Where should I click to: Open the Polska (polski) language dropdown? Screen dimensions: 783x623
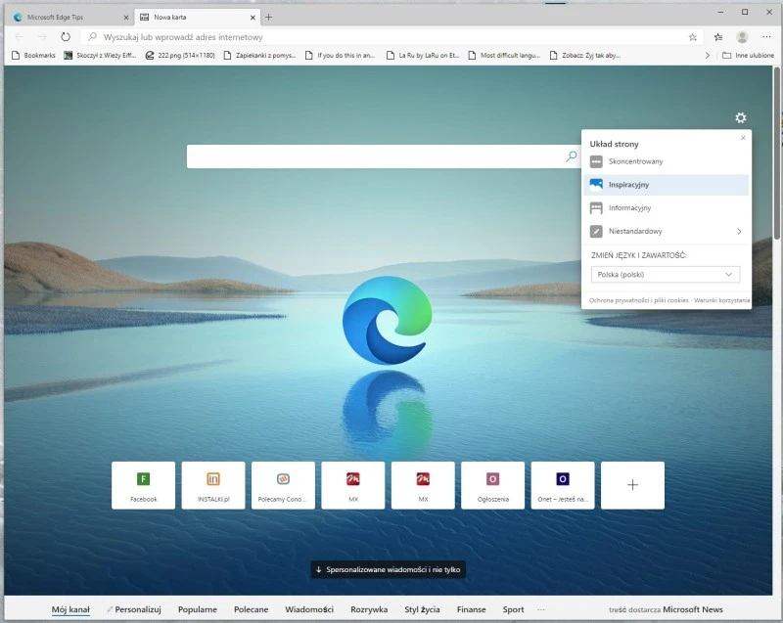tap(666, 274)
